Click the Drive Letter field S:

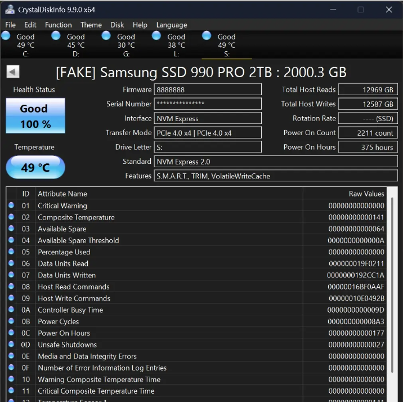click(208, 147)
